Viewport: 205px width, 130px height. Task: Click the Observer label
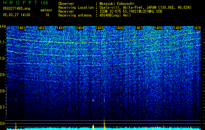point(66,4)
